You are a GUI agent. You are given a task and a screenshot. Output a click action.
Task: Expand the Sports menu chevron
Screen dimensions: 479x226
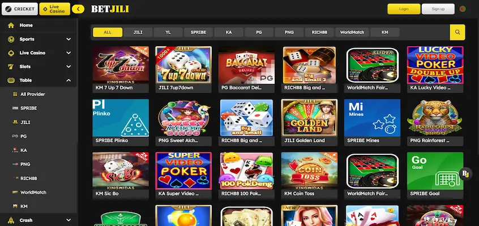click(69, 39)
